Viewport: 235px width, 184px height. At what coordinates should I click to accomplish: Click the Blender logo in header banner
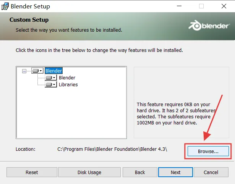tap(209, 26)
